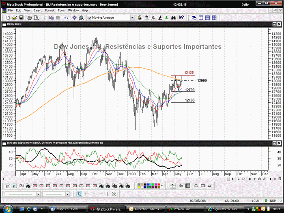Open the Window menu
This screenshot has width=284, height=213.
tap(73, 11)
